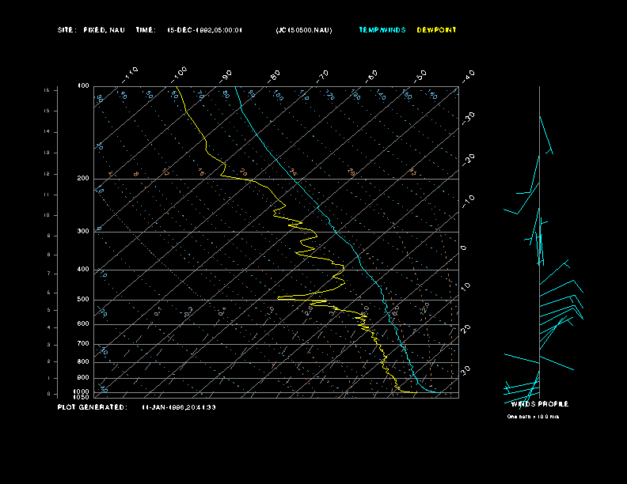Click the 500 pressure level label

pyautogui.click(x=82, y=300)
